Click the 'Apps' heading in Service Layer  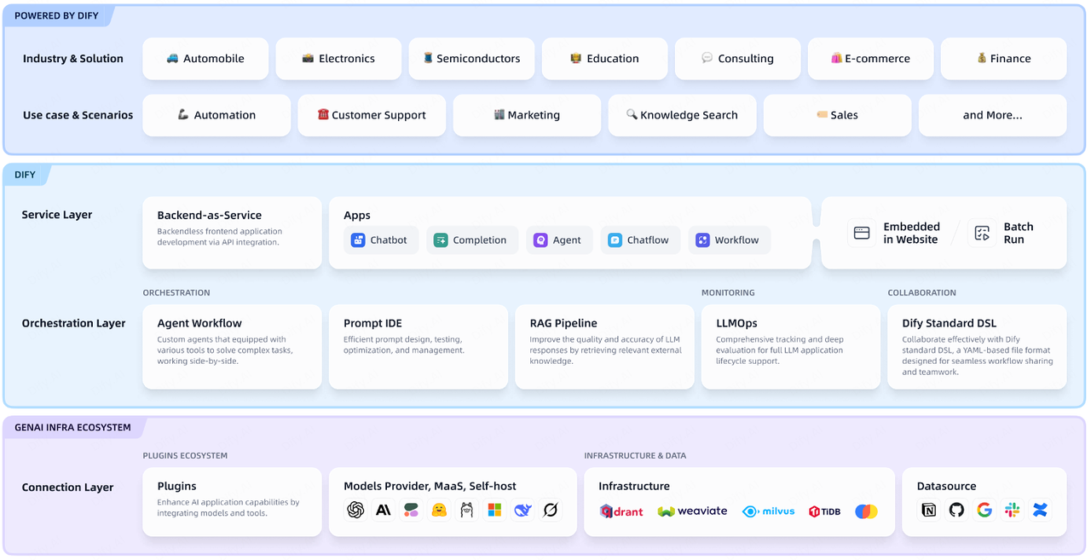(357, 216)
